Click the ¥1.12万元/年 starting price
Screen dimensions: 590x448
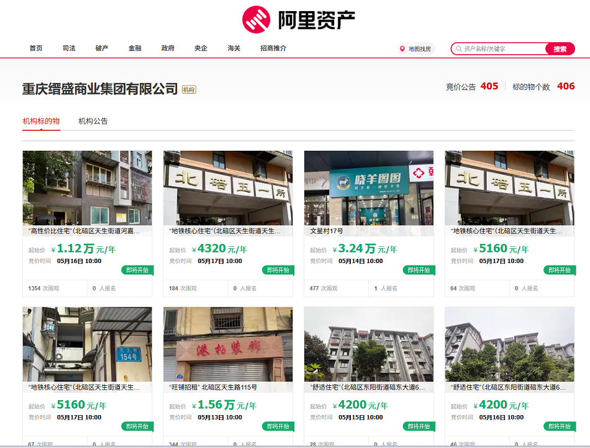click(84, 248)
